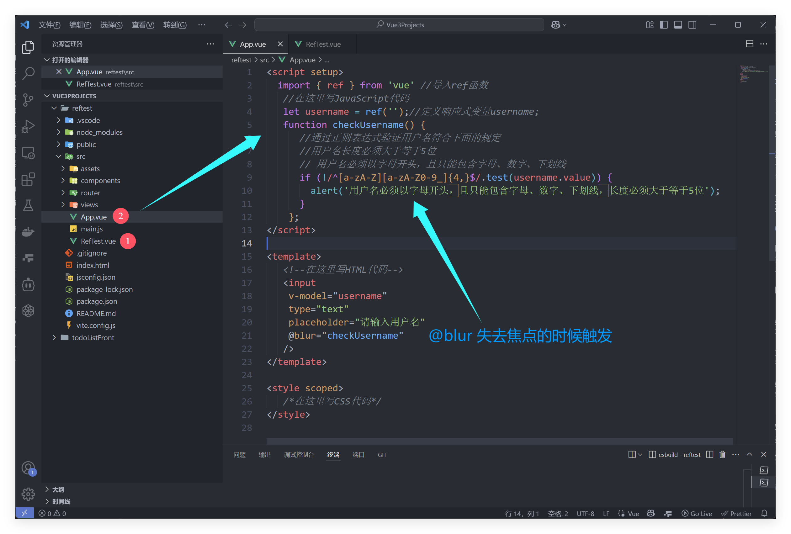Image resolution: width=791 pixels, height=534 pixels.
Task: Switch to the 调试控制台 panel tab
Action: [299, 455]
